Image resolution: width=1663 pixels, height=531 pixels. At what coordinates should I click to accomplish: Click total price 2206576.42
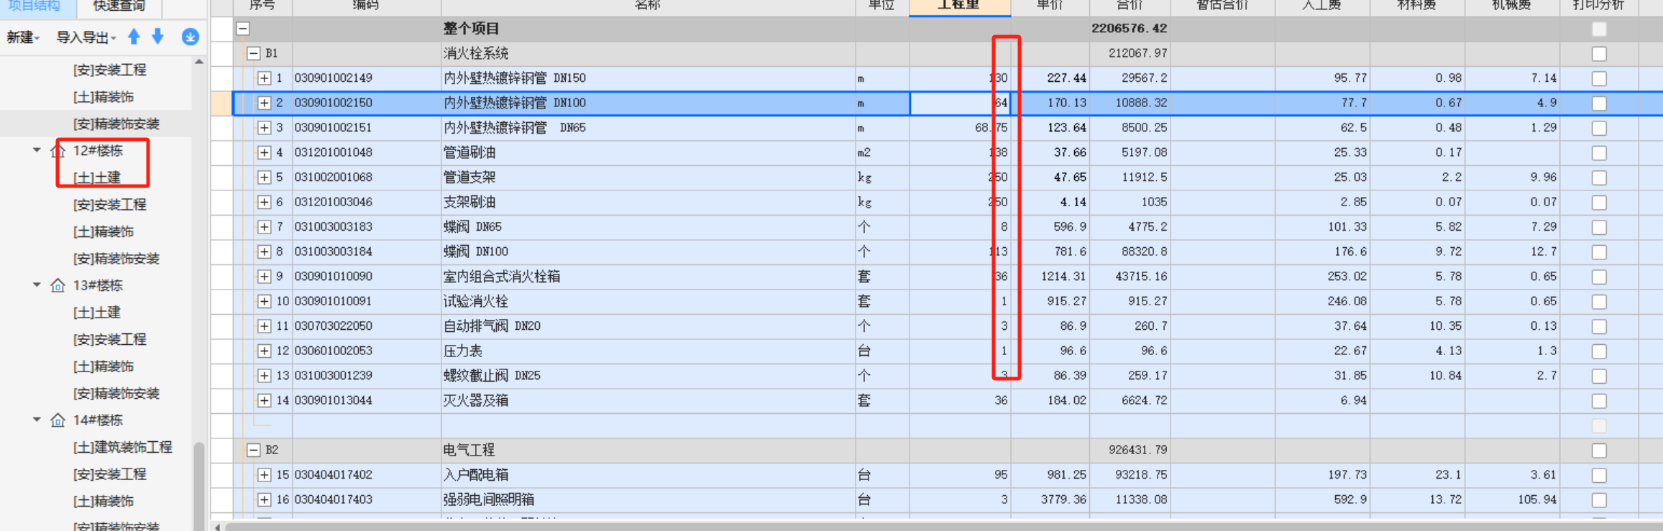tap(1129, 28)
